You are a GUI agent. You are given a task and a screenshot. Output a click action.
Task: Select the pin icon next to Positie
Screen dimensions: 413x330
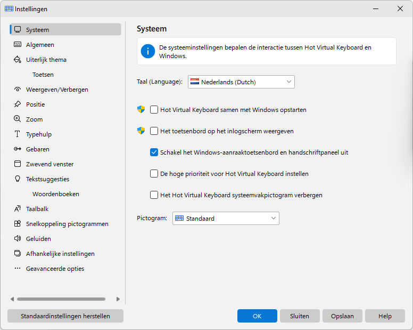click(18, 104)
